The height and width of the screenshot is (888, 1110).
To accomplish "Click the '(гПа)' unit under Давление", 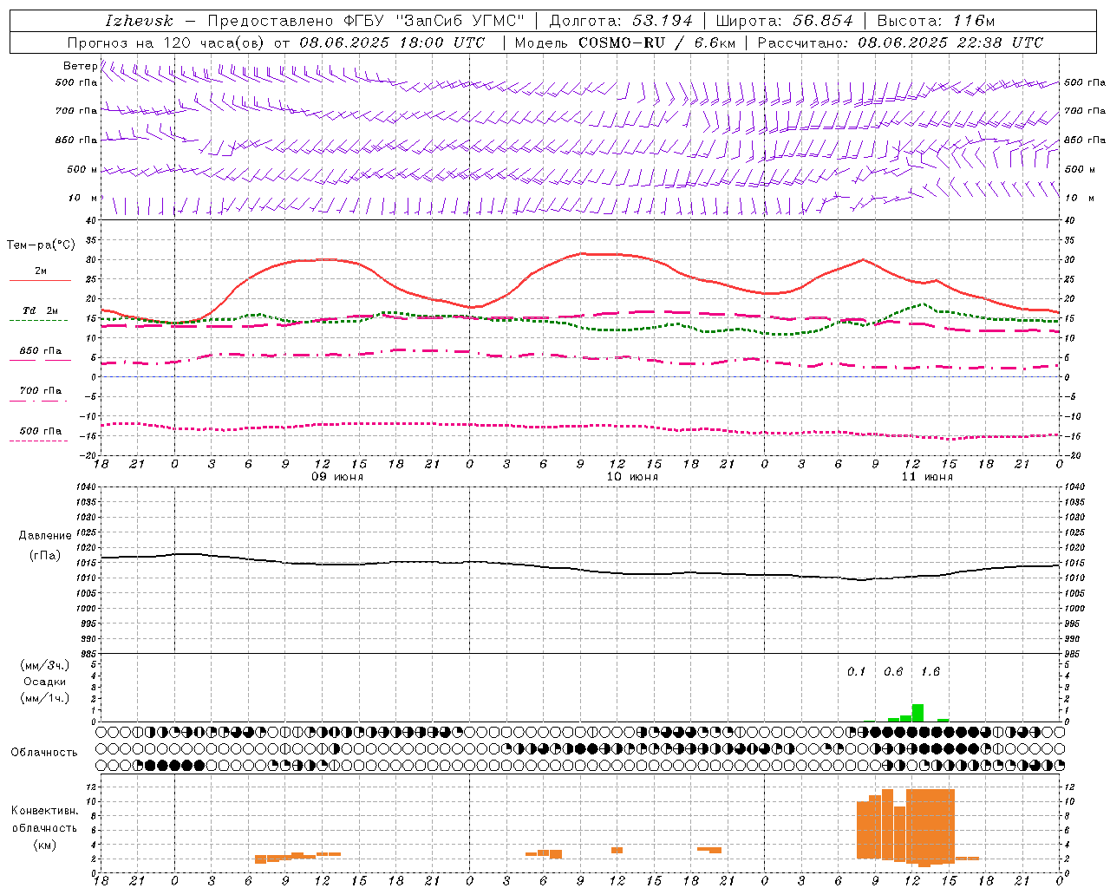I will pyautogui.click(x=45, y=556).
